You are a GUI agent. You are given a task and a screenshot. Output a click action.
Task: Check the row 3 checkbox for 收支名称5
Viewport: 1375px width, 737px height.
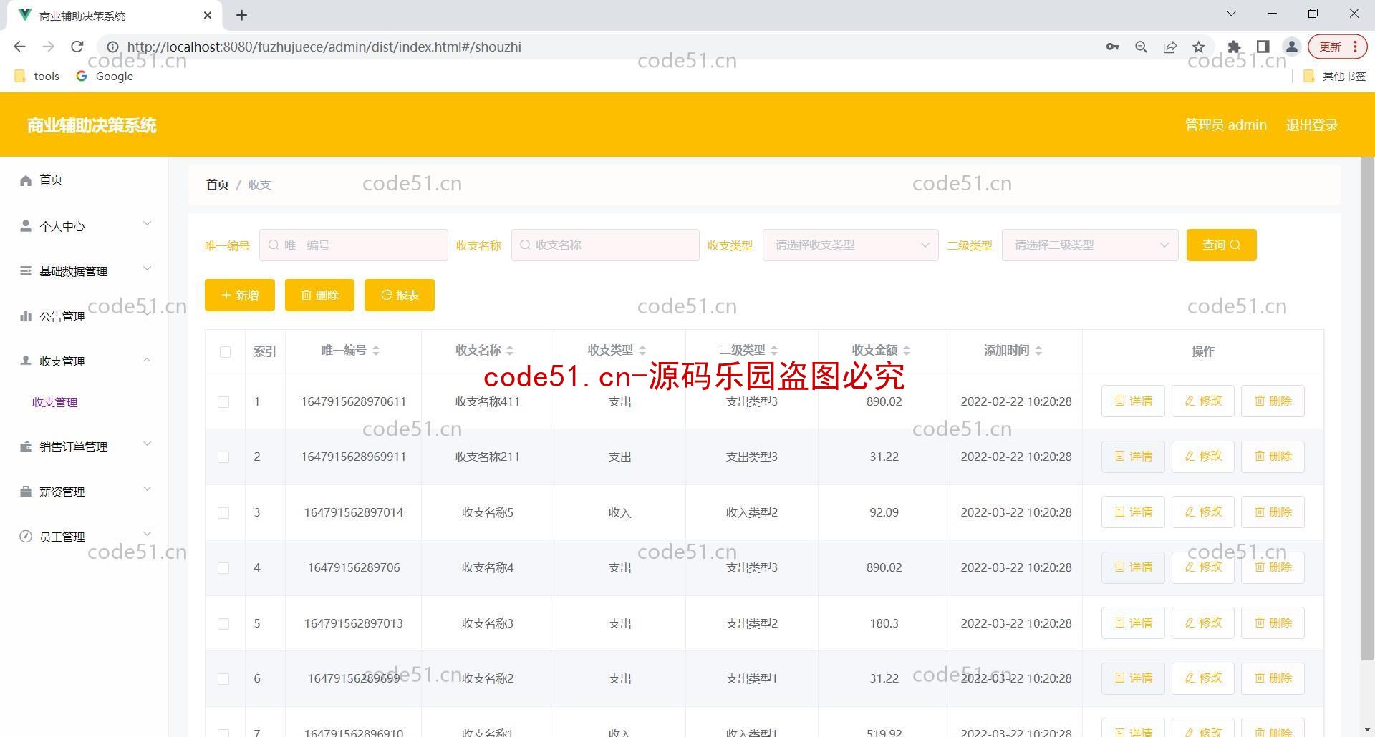(x=223, y=513)
